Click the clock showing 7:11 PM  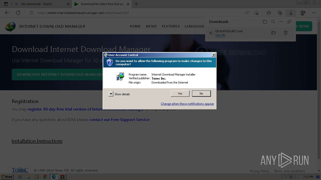pos(308,177)
